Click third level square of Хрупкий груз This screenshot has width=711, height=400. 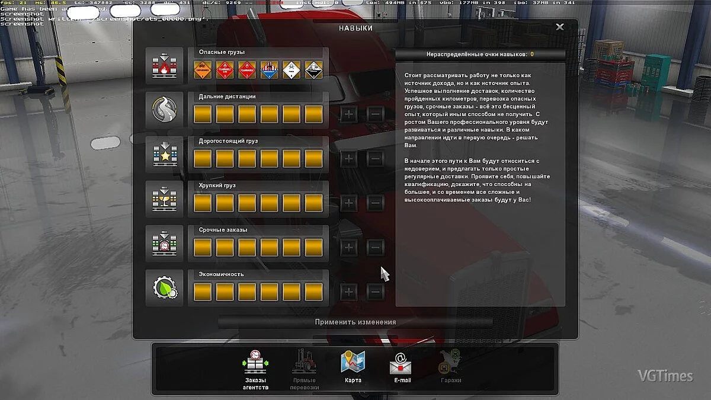pyautogui.click(x=247, y=203)
